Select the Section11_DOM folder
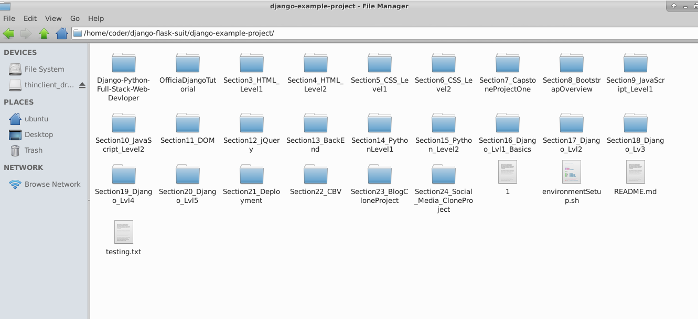The width and height of the screenshot is (698, 319). [x=188, y=129]
